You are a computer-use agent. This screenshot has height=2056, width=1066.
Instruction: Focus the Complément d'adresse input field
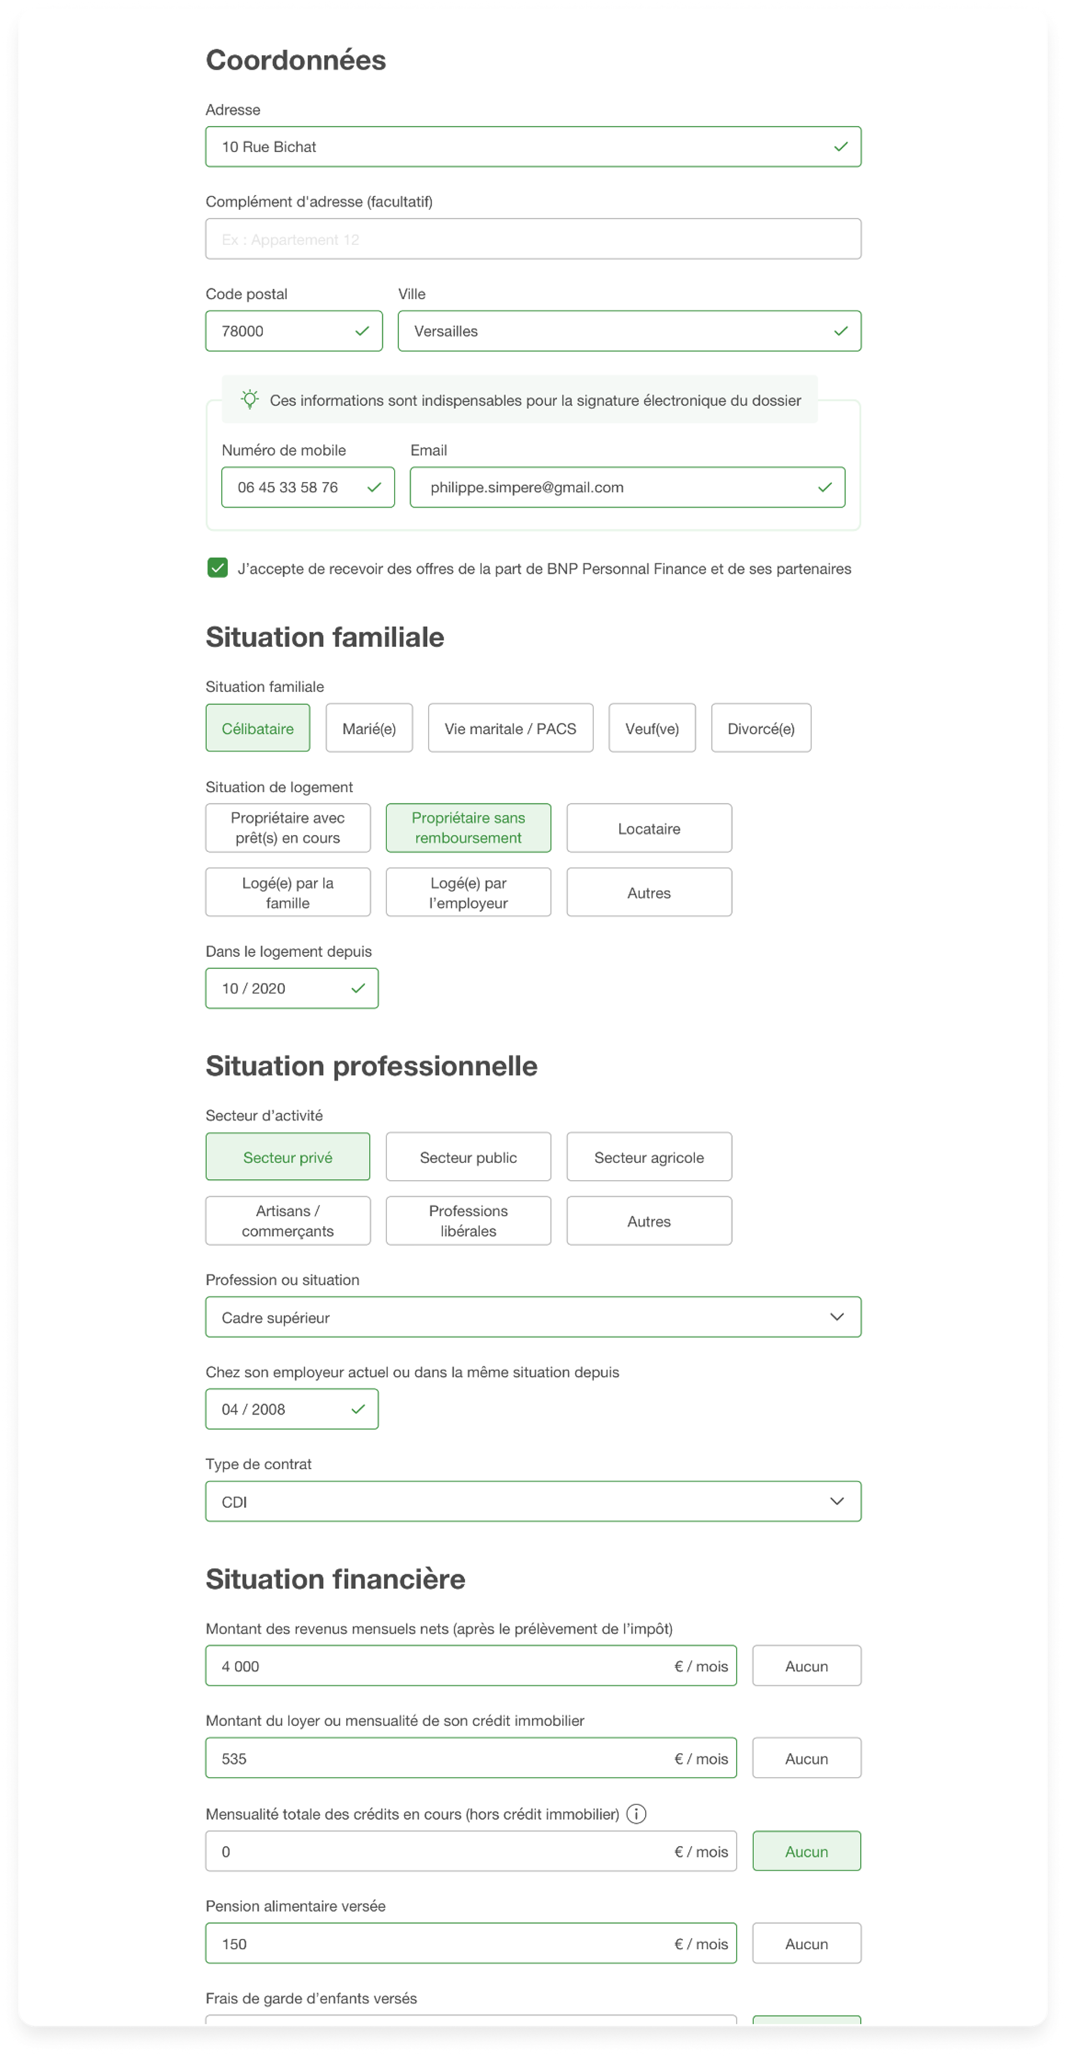point(533,239)
